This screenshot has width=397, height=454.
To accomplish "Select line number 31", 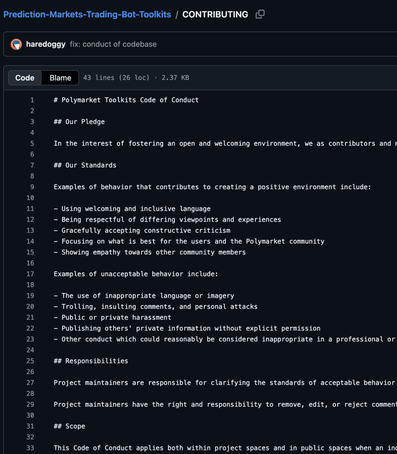I will pos(30,426).
